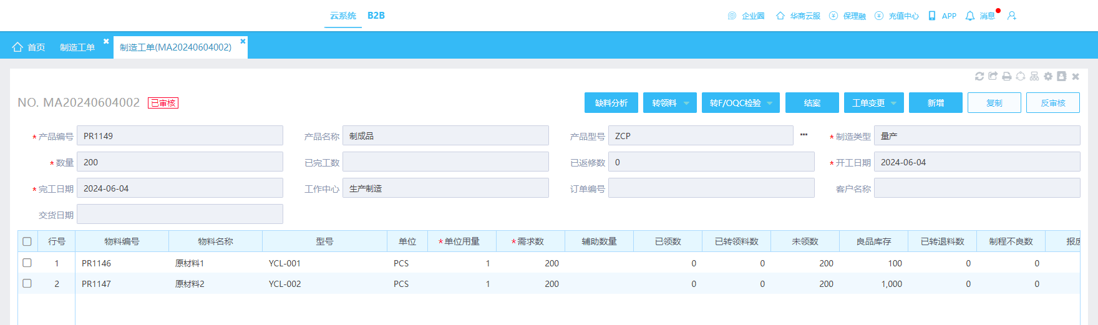
Task: Click the 产品名称 field 制成品
Action: (445, 136)
